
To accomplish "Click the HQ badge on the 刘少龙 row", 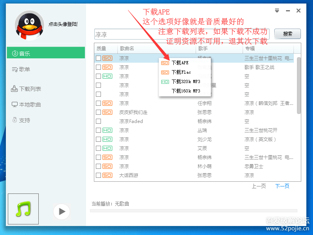I will (107, 139).
